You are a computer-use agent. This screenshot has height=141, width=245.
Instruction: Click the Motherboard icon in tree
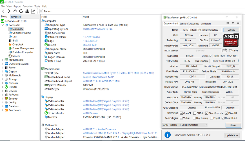pyautogui.click(x=6, y=60)
